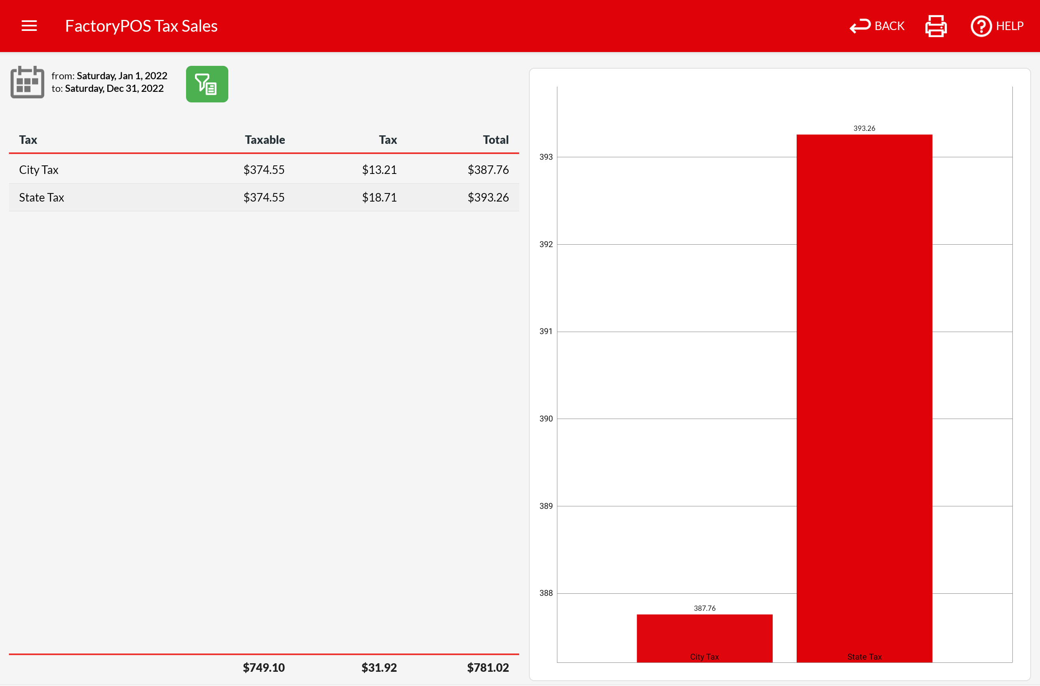Click the HELP text link
The width and height of the screenshot is (1040, 686).
1010,26
